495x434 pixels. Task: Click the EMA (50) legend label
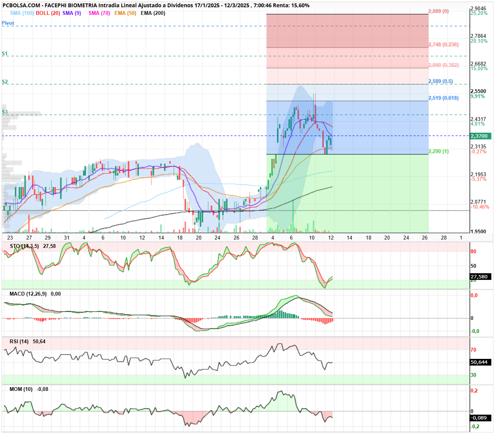pos(125,13)
